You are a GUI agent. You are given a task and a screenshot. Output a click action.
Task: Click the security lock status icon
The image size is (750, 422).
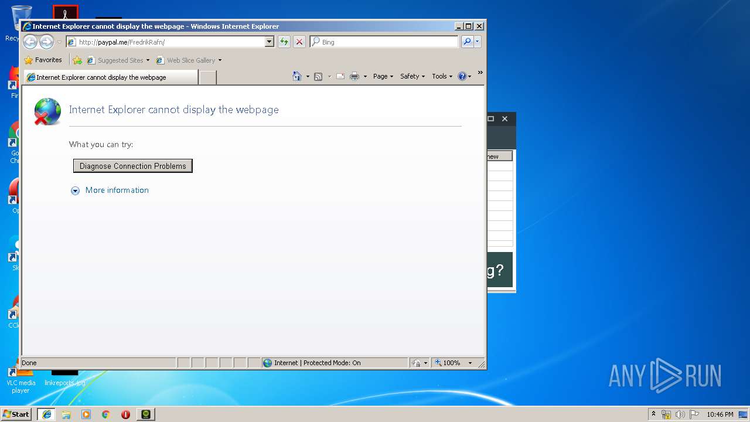pos(416,363)
